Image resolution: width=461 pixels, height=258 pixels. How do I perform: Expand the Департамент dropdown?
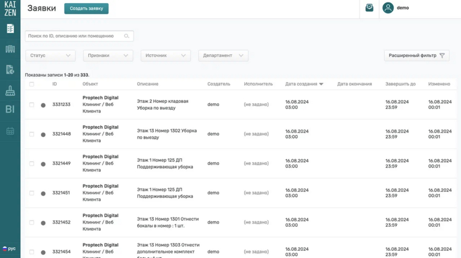click(x=223, y=56)
